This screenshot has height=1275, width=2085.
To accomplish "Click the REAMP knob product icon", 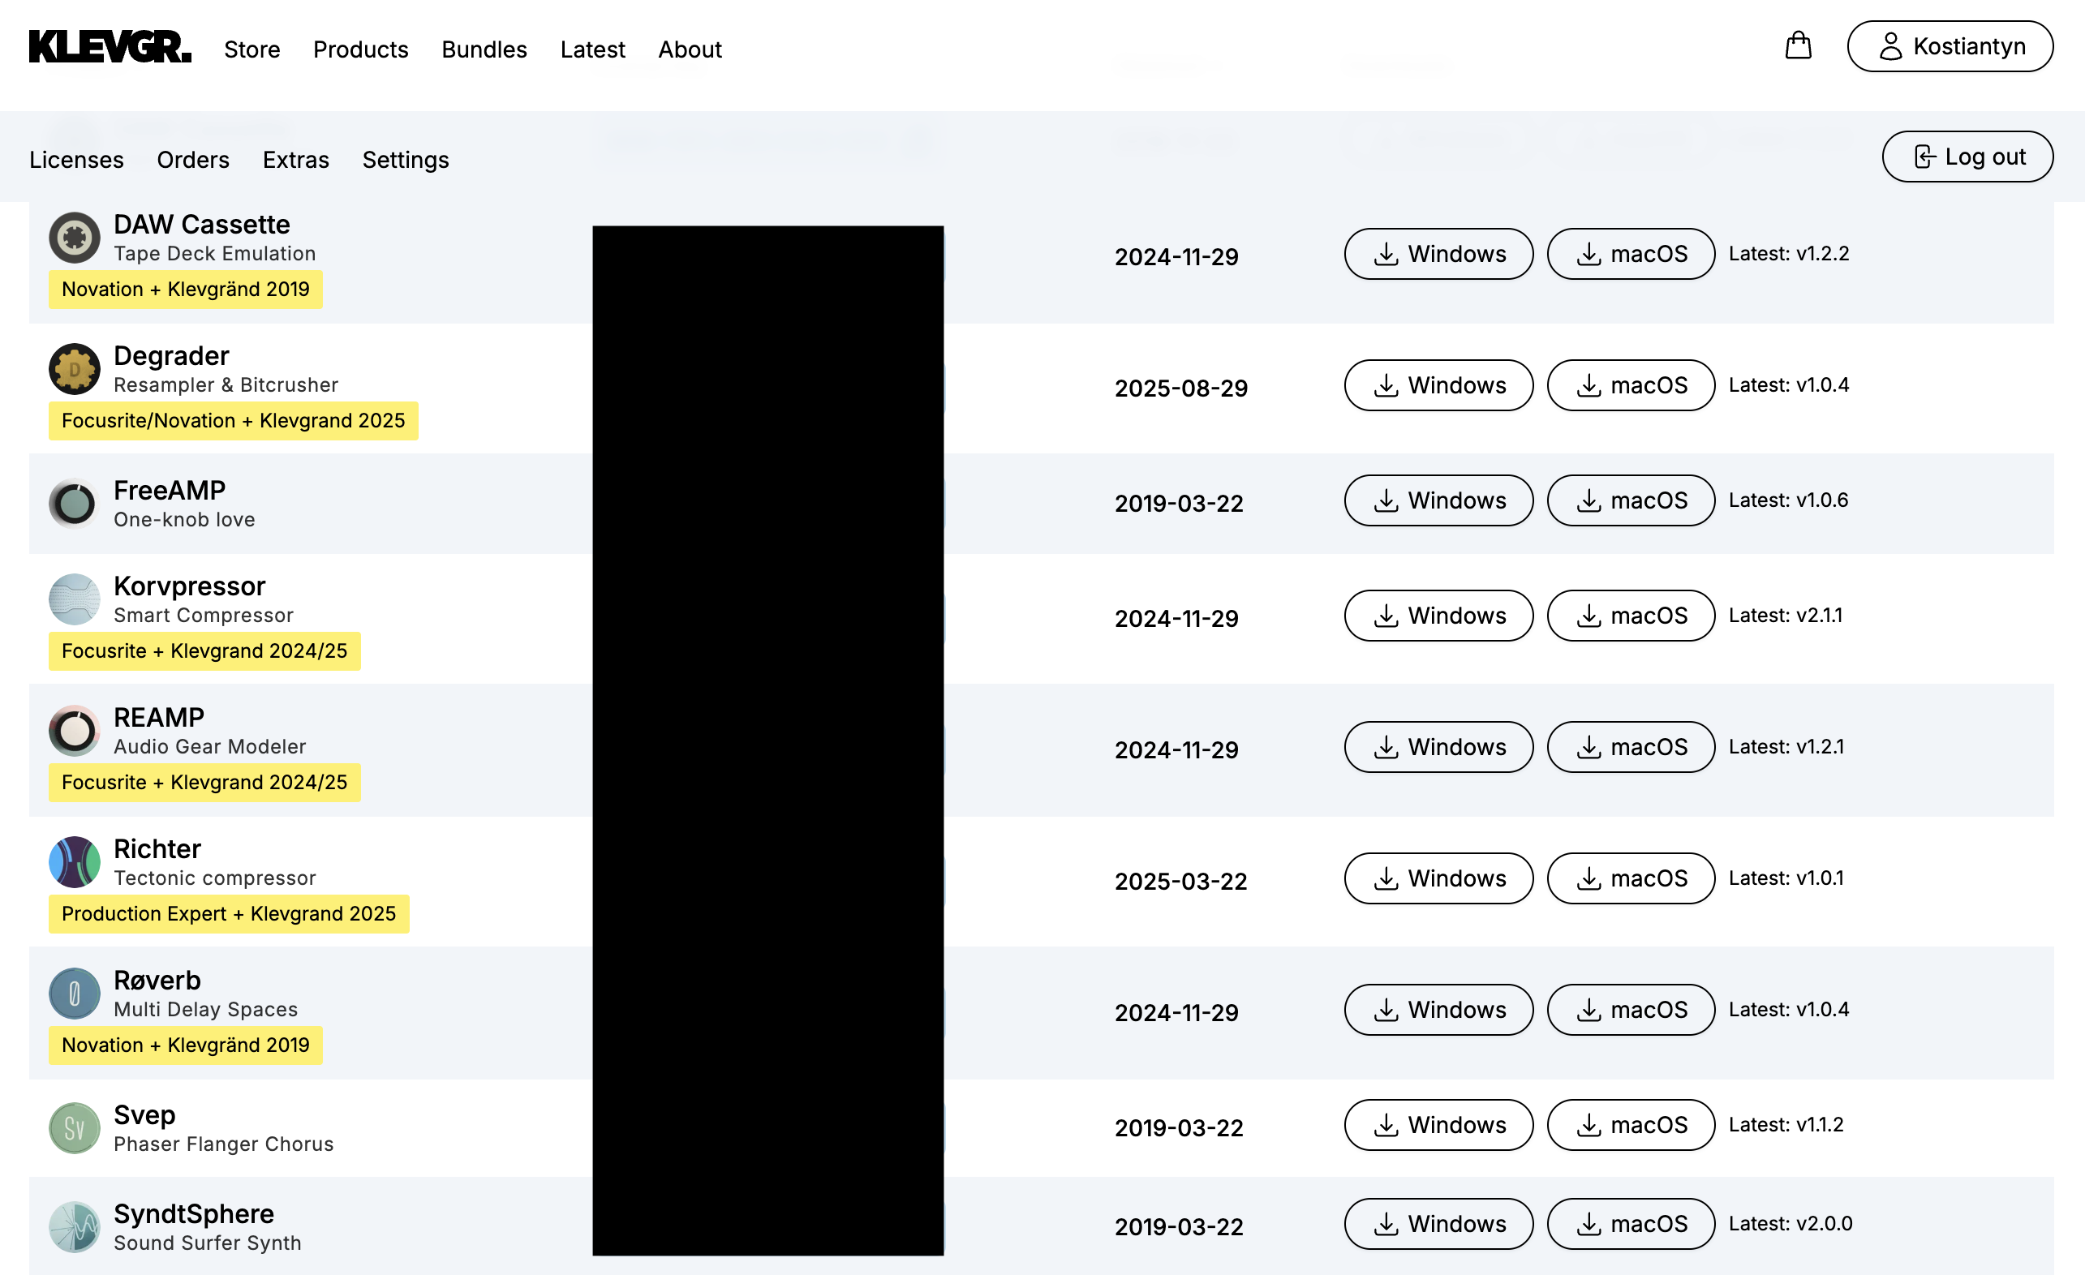I will coord(75,730).
